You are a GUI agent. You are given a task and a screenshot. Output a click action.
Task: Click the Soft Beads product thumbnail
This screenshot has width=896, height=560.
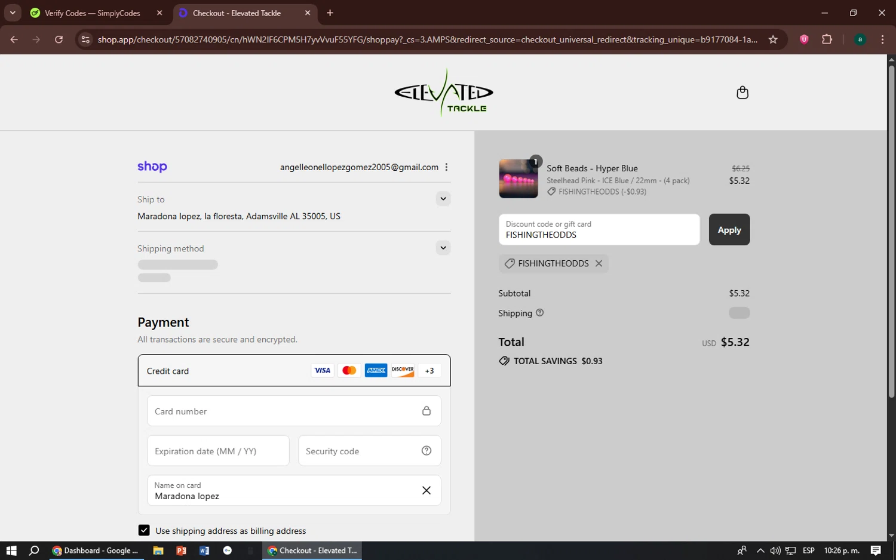coord(518,179)
